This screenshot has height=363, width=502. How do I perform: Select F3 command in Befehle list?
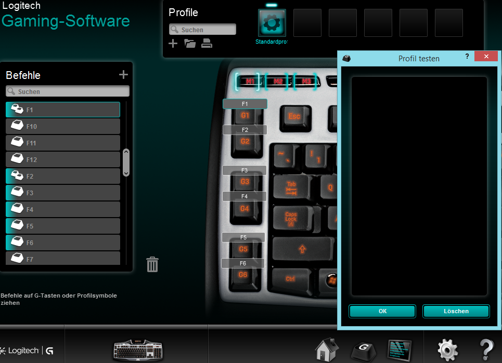63,193
